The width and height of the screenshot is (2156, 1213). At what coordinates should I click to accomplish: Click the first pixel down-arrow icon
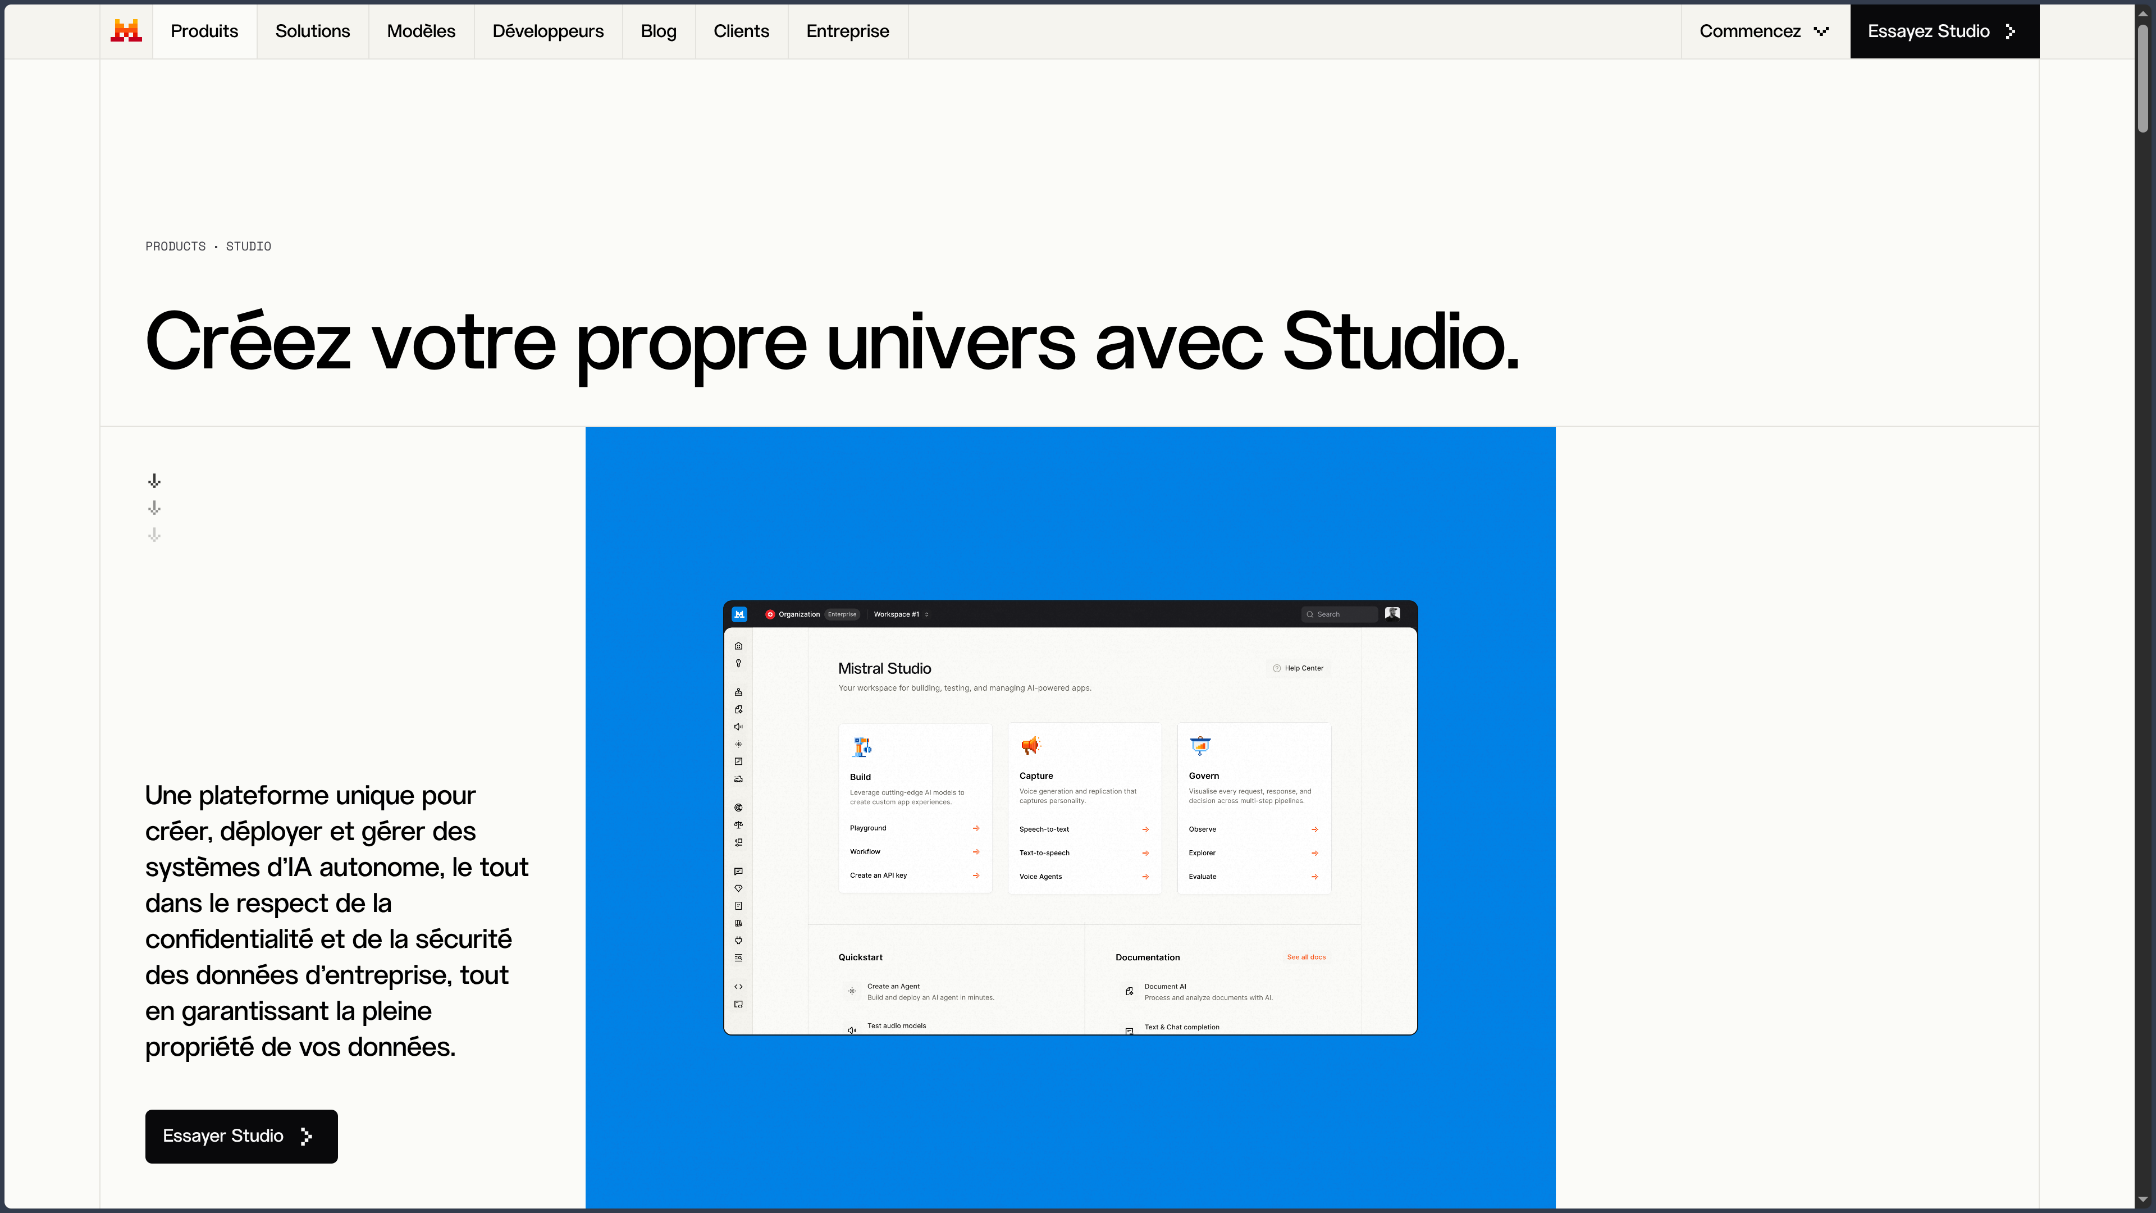click(x=154, y=481)
